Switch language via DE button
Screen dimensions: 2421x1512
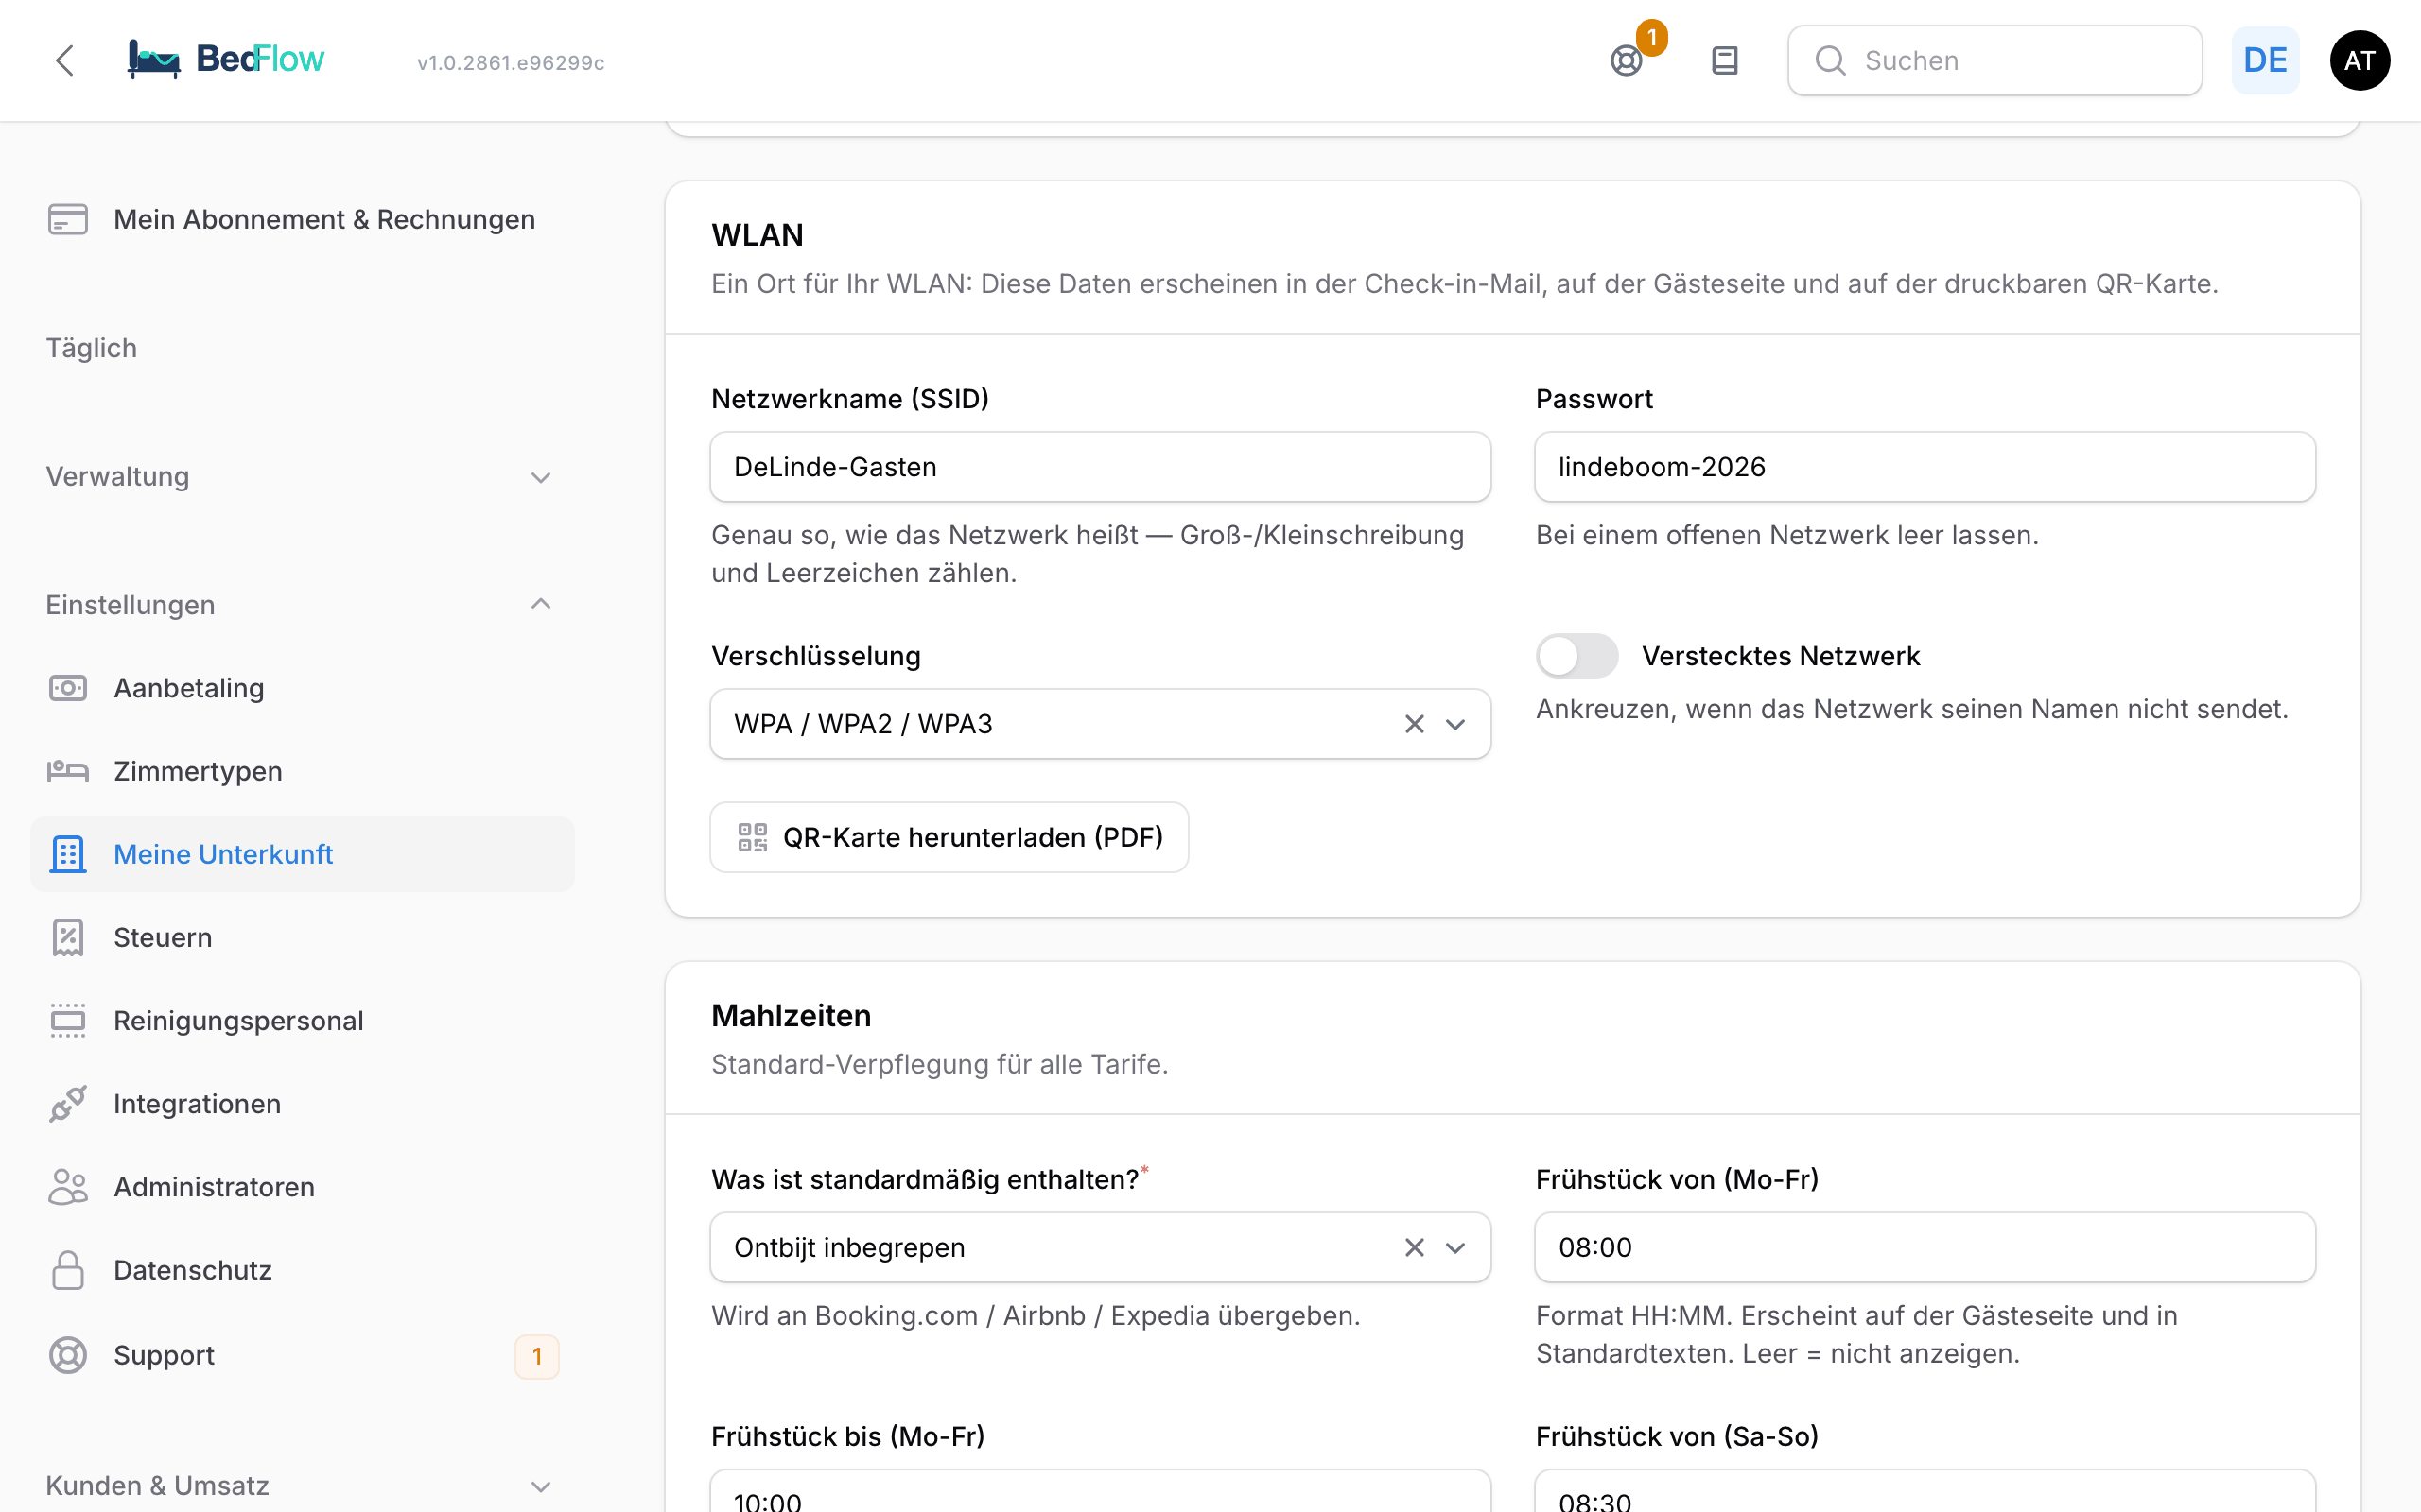coord(2265,61)
